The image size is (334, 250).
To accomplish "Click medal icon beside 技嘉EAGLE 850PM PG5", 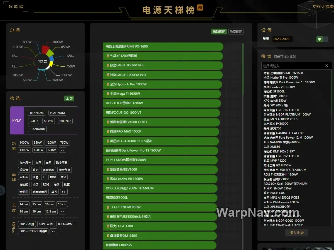I will point(108,65).
